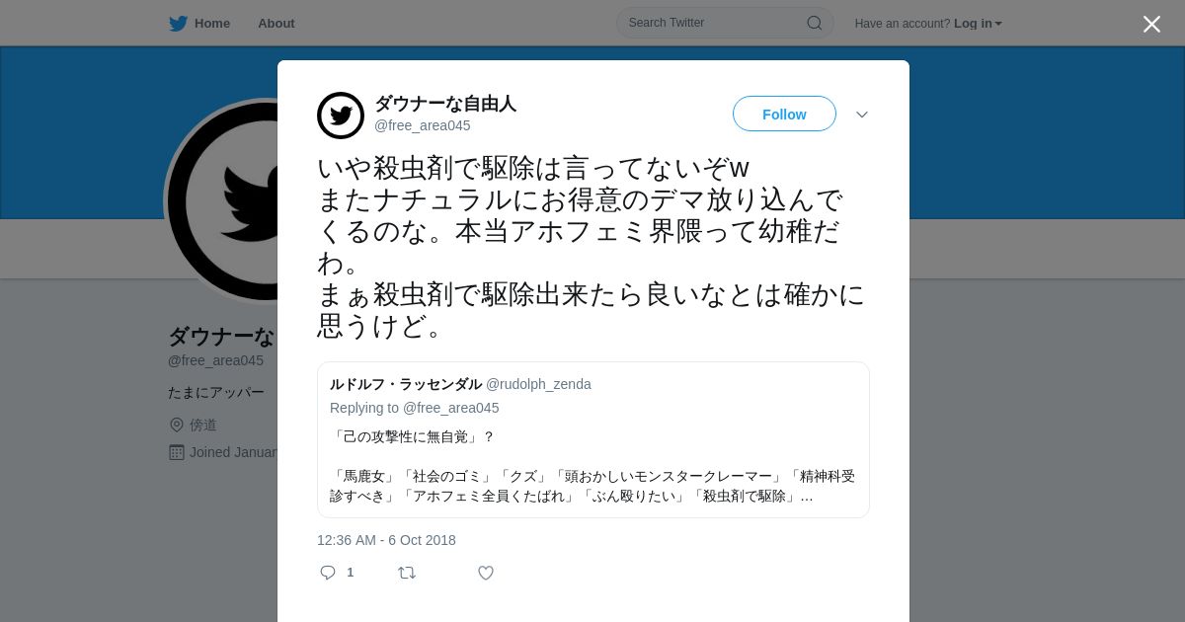Focus the Search Twitter field
The height and width of the screenshot is (622, 1185).
(725, 23)
